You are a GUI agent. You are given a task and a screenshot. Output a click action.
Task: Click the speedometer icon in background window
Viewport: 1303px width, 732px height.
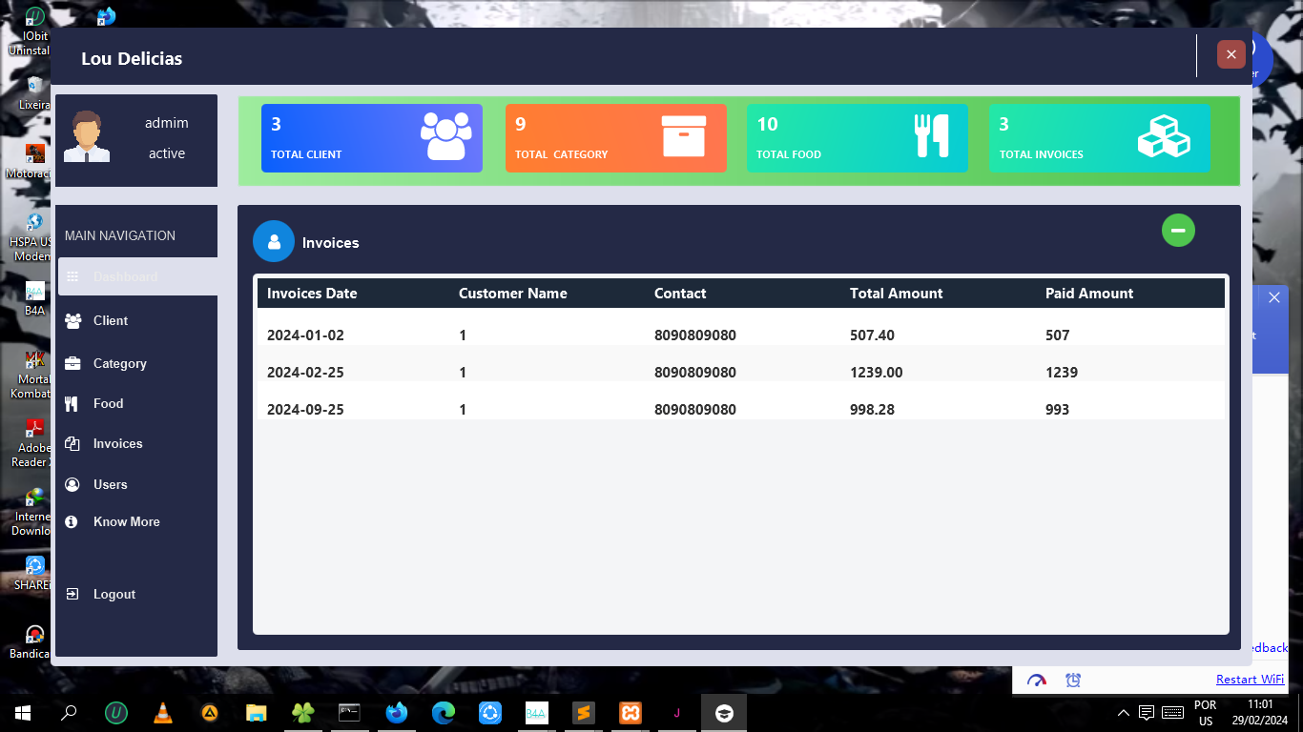(x=1037, y=680)
